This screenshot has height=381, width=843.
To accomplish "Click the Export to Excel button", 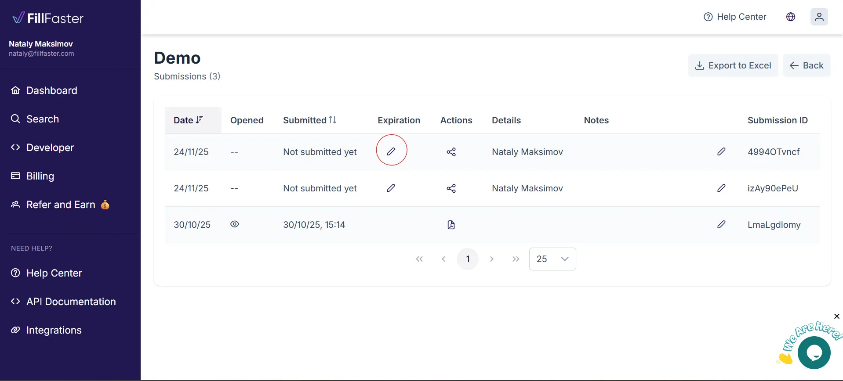I will [733, 65].
